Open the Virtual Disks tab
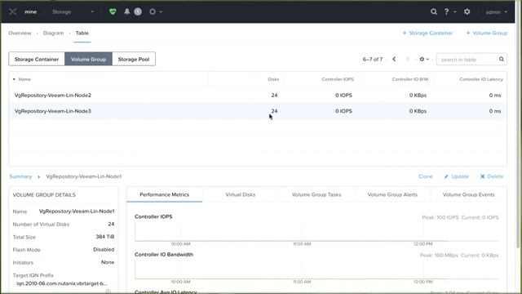Screen dimensions: 522x294 tap(241, 194)
